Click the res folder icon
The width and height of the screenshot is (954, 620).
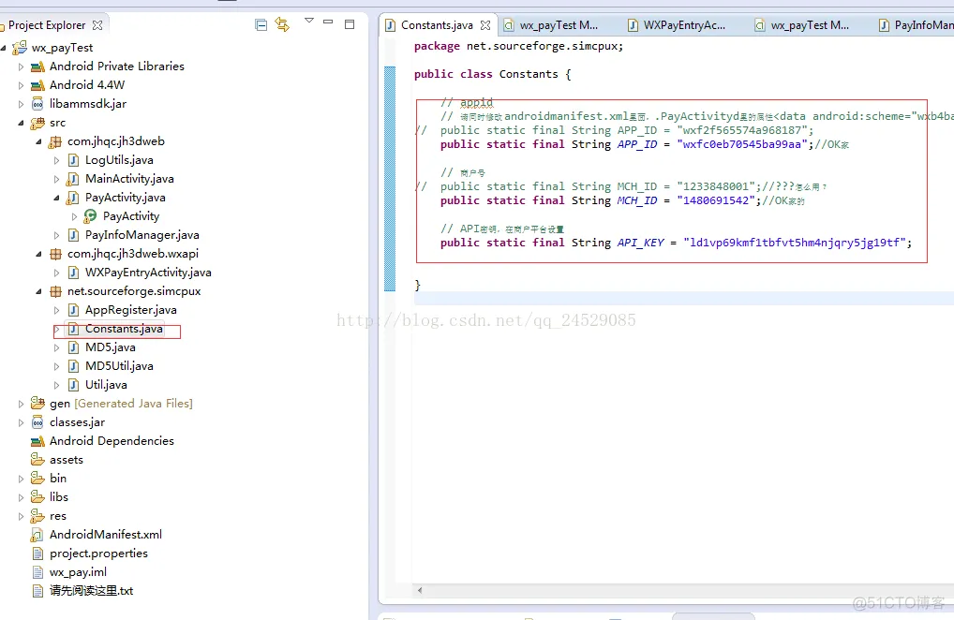(37, 516)
